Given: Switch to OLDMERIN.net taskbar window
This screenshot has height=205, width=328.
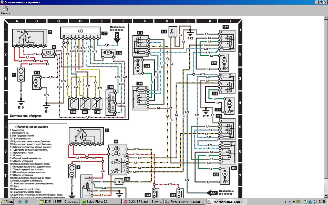Looking at the screenshot, I should [142, 202].
